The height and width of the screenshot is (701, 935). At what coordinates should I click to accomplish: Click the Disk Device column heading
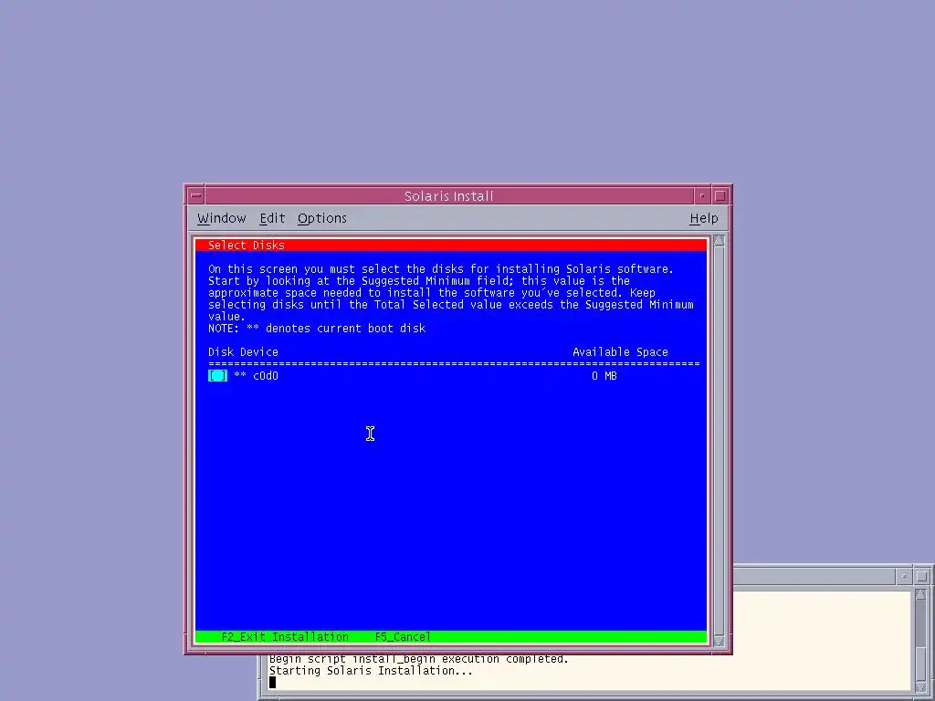point(243,351)
